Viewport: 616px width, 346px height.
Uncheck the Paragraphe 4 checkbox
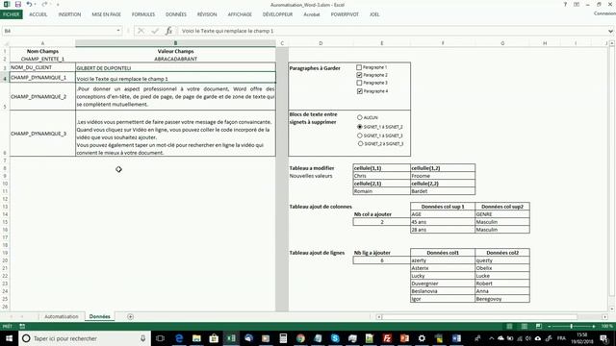[359, 91]
